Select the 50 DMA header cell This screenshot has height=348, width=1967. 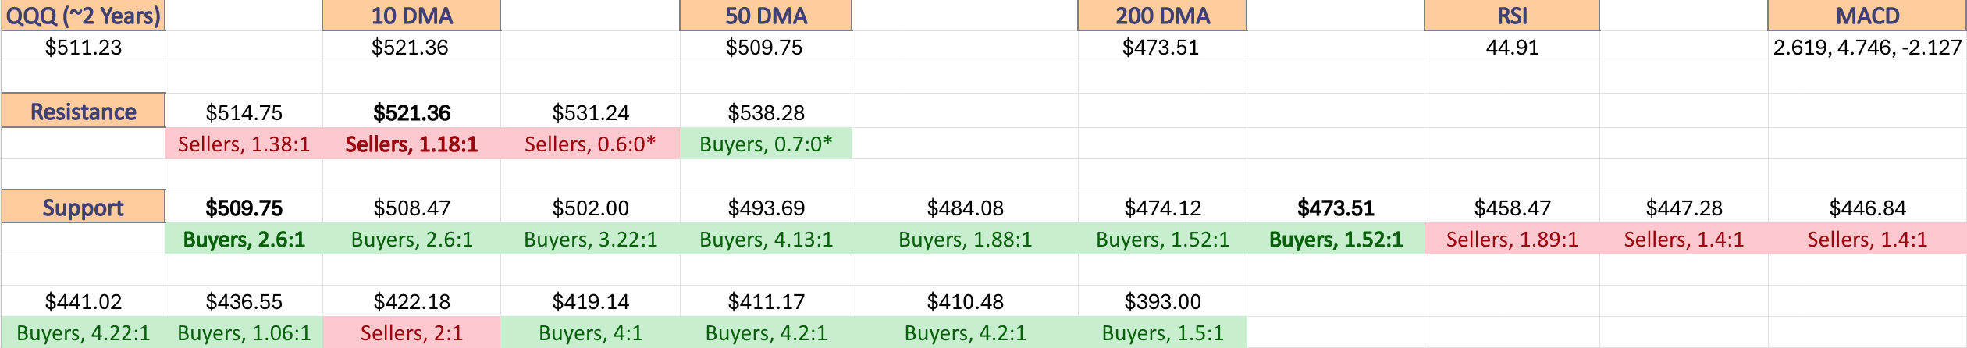click(x=766, y=16)
